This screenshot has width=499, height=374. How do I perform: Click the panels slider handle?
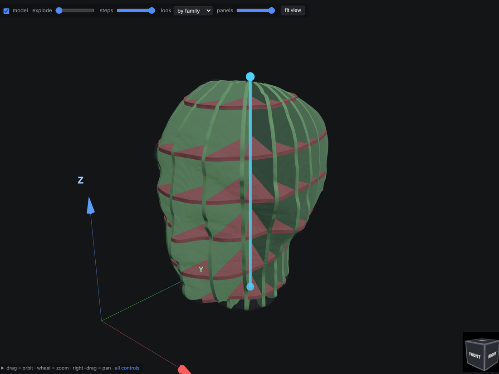coord(271,10)
